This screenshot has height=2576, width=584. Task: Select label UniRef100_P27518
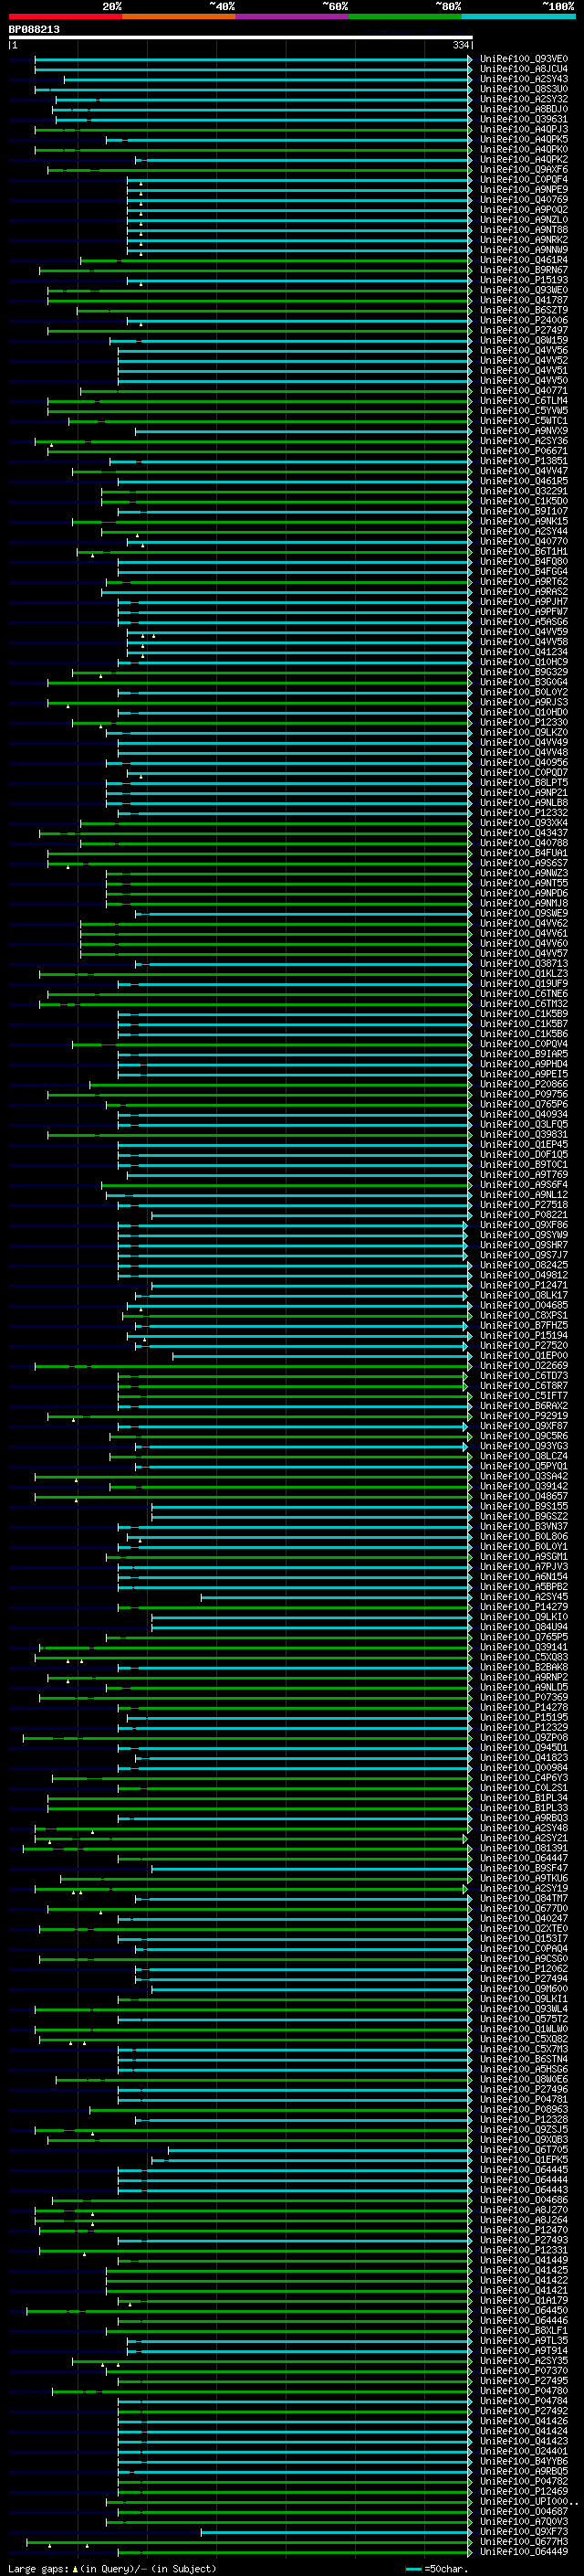tap(523, 1205)
